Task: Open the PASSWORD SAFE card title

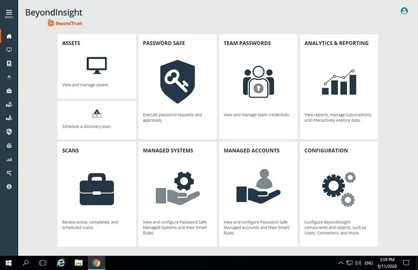Action: coord(164,43)
